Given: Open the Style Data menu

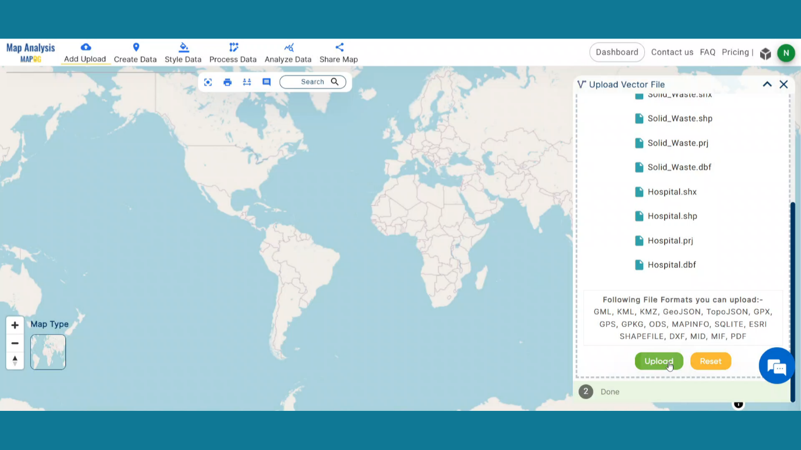Looking at the screenshot, I should [x=183, y=53].
